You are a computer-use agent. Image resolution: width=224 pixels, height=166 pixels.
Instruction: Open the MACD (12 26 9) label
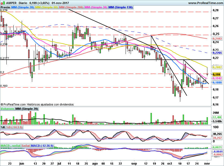point(43,146)
